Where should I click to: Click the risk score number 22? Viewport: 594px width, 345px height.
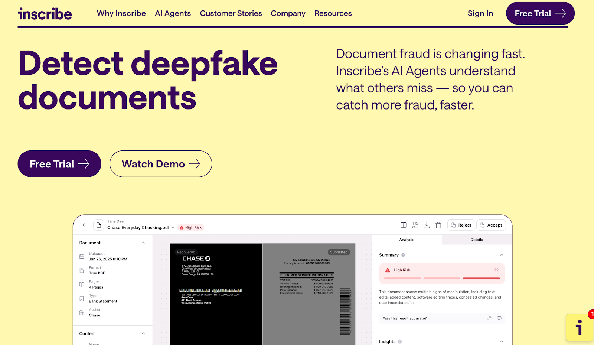(x=496, y=270)
